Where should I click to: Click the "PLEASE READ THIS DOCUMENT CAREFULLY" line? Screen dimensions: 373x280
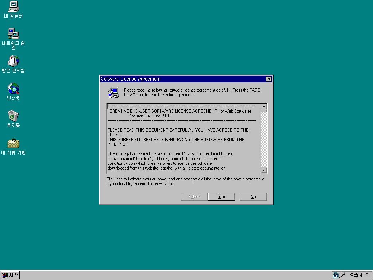pos(178,130)
